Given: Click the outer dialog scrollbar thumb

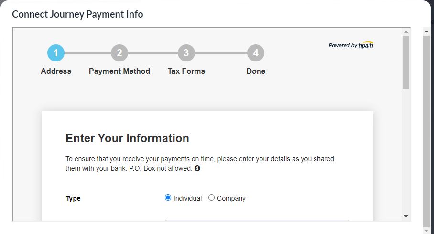Looking at the screenshot, I should pos(426,129).
